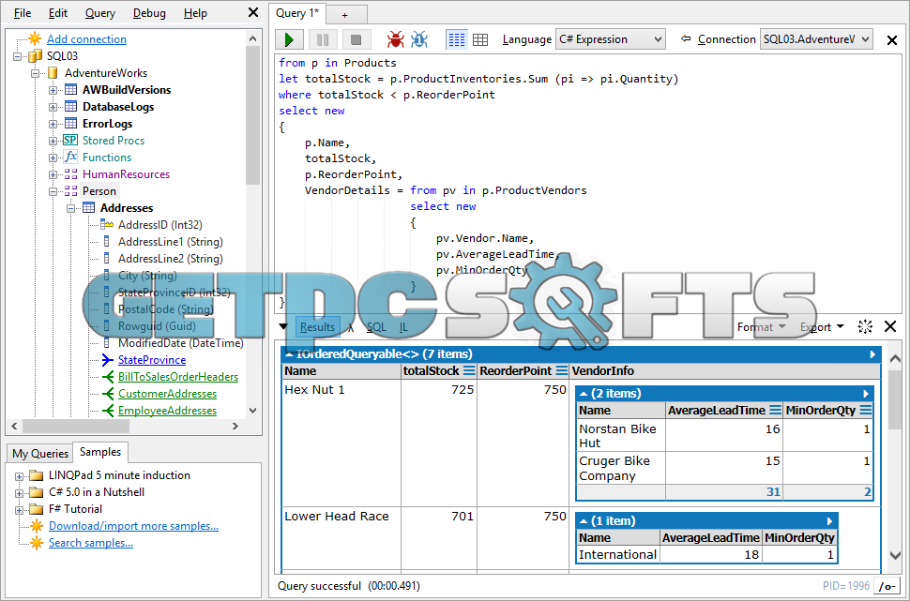The image size is (910, 601).
Task: Show the SQL results tab
Action: coord(376,327)
